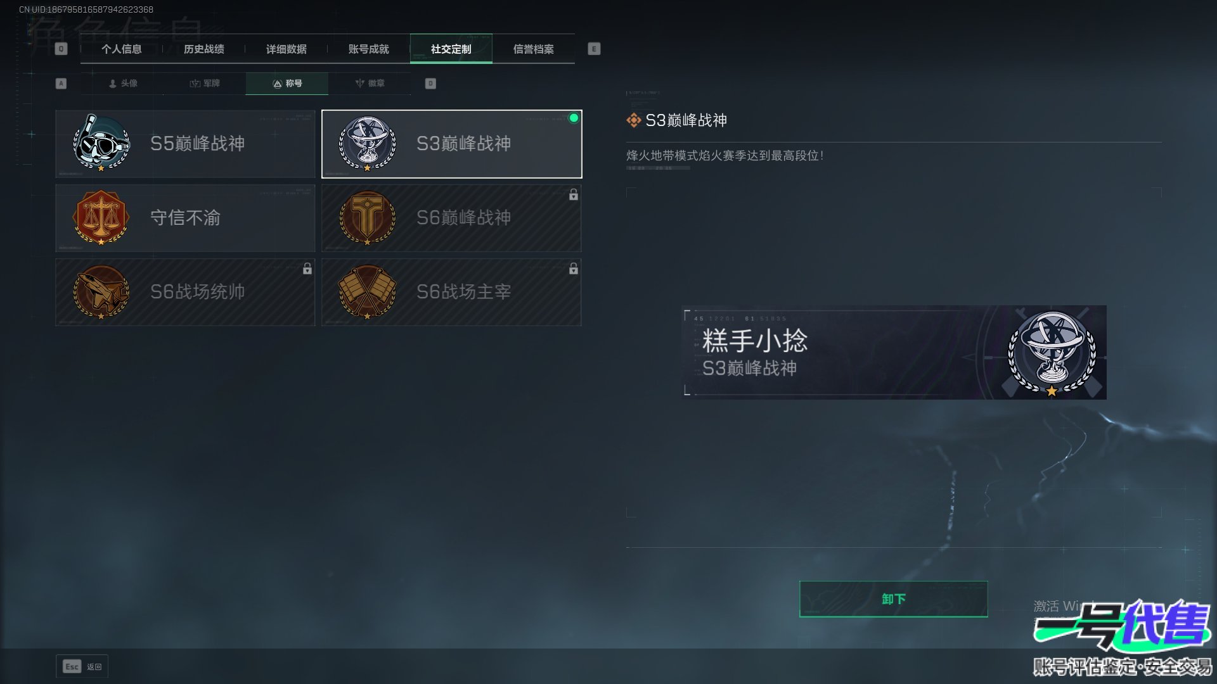Select the S6战场主宰 flags badge icon

pyautogui.click(x=368, y=291)
